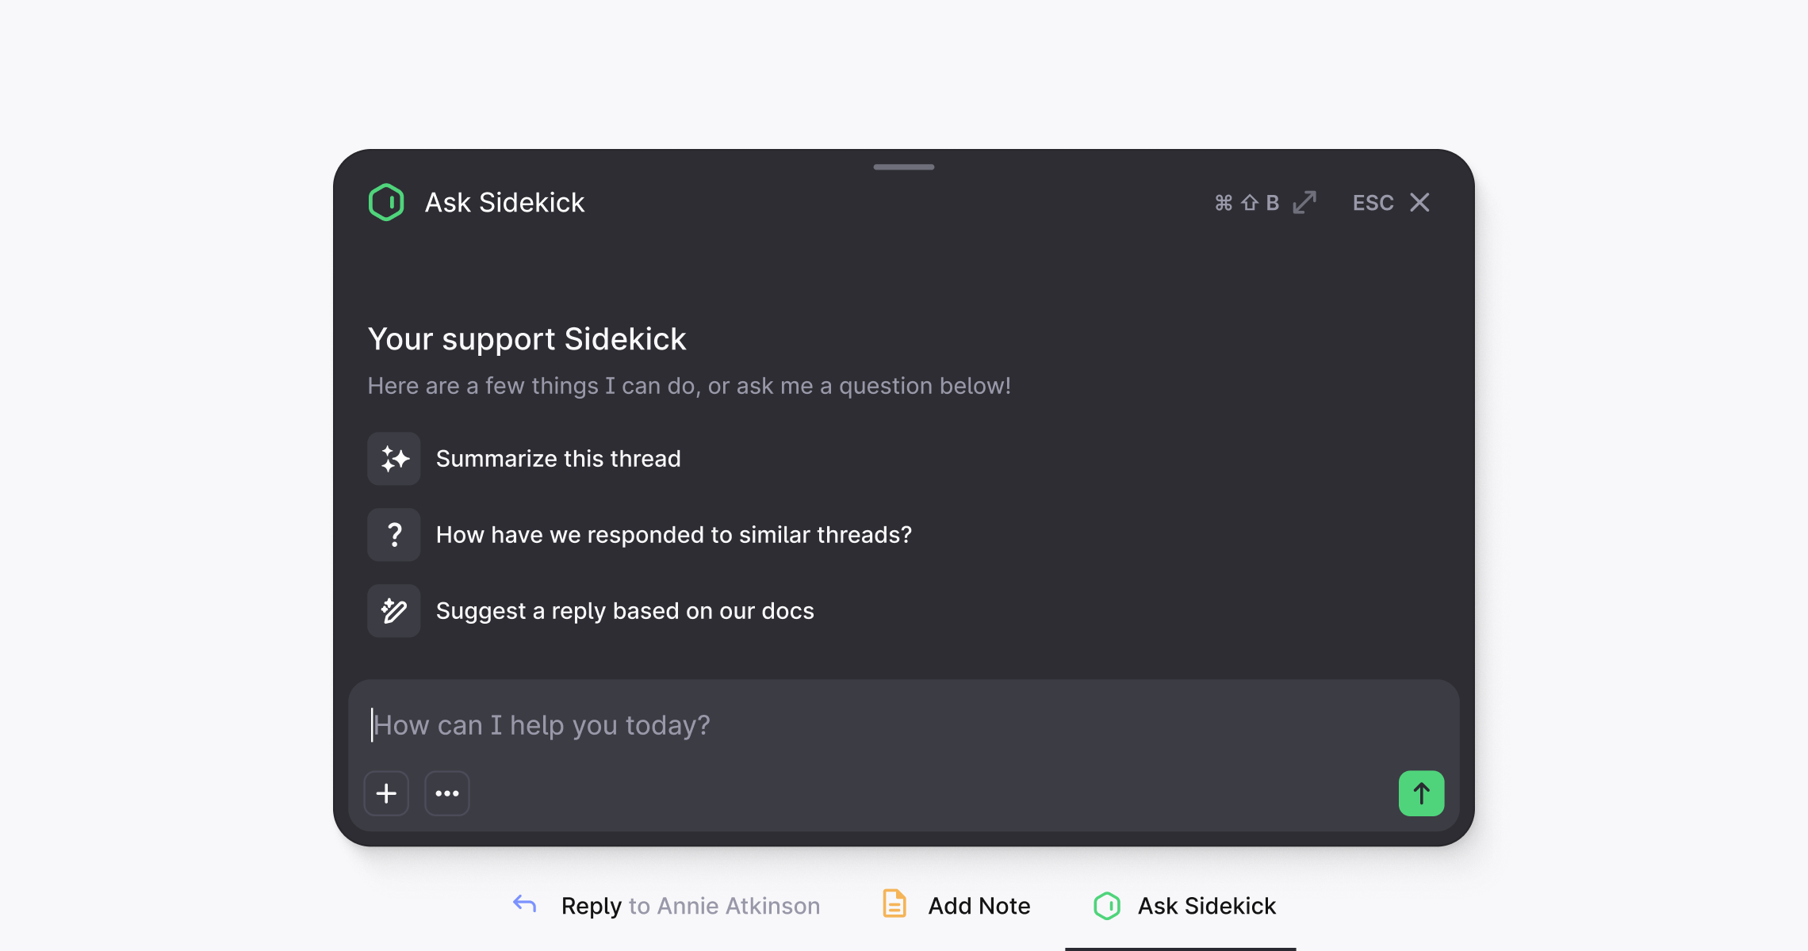The image size is (1808, 951).
Task: Click the question mark icon for similar threads
Action: (x=394, y=535)
